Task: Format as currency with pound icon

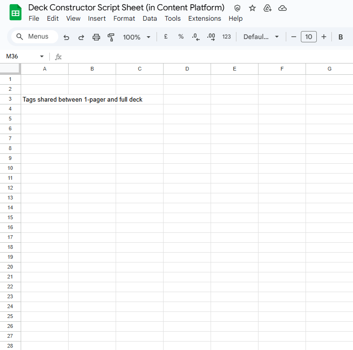Action: pyautogui.click(x=166, y=37)
